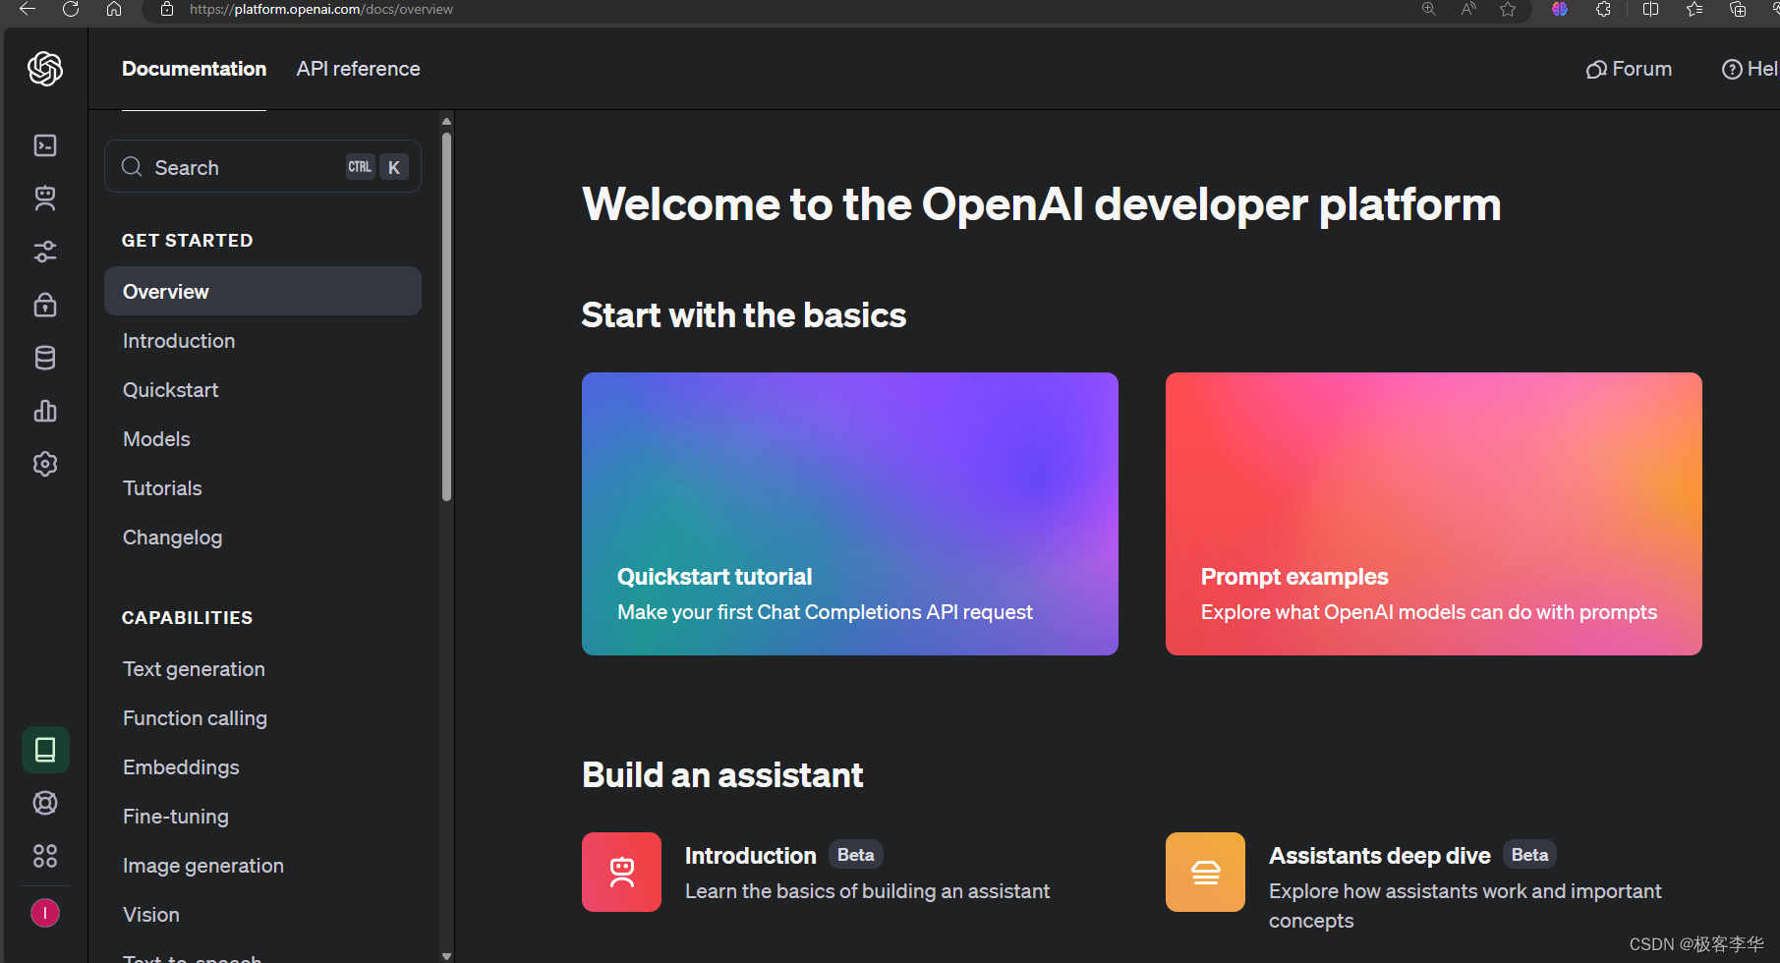Open Introduction in the Get Started sidebar
The image size is (1780, 963).
(179, 341)
